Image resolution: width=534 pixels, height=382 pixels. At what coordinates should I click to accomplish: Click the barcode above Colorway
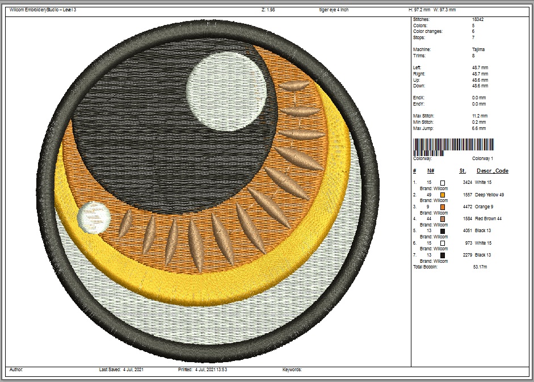[x=453, y=145]
